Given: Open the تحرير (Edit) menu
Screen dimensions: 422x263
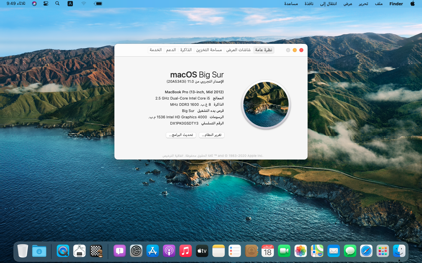Looking at the screenshot, I should [363, 4].
